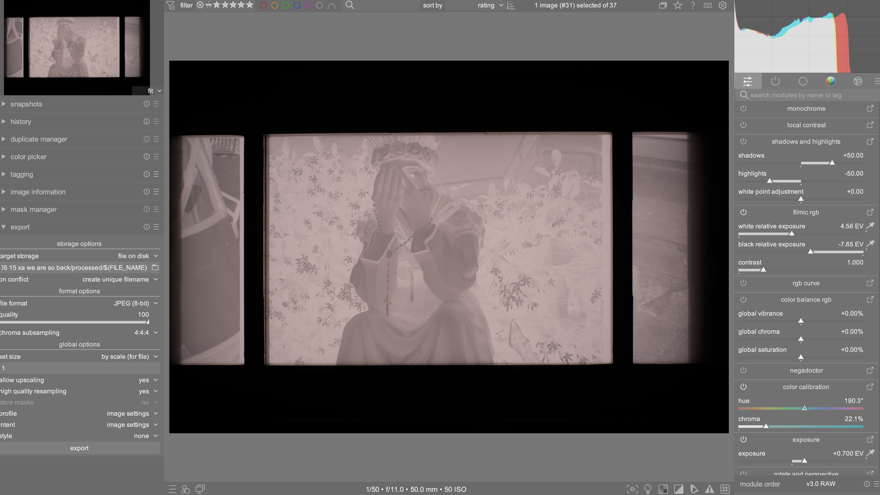
Task: Open monochrome module in new instance icon
Action: [870, 109]
